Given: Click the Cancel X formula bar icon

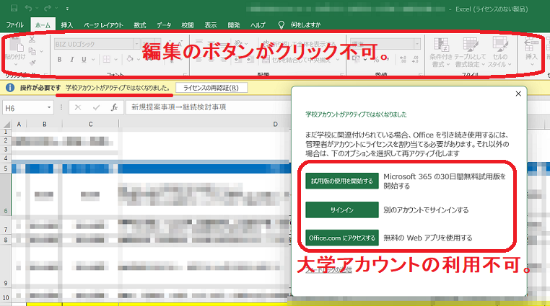Looking at the screenshot, I should click(x=78, y=108).
